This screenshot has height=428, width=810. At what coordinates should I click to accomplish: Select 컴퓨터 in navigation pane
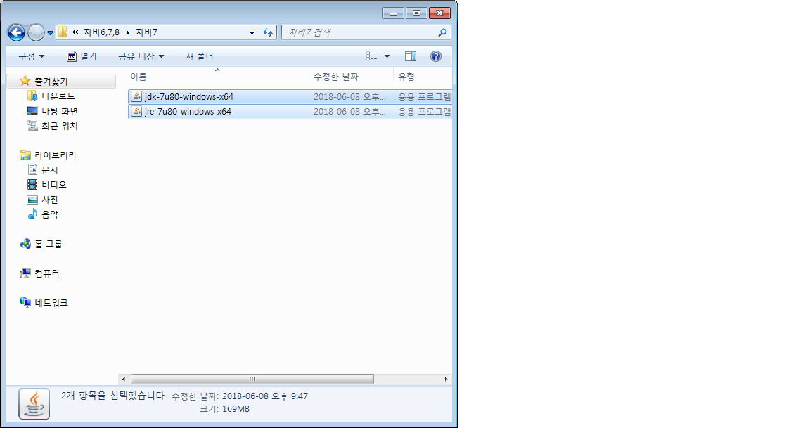47,273
